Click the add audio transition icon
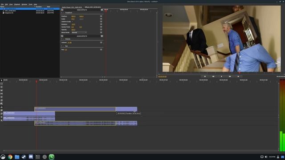The height and width of the screenshot is (160, 285). (x=102, y=36)
